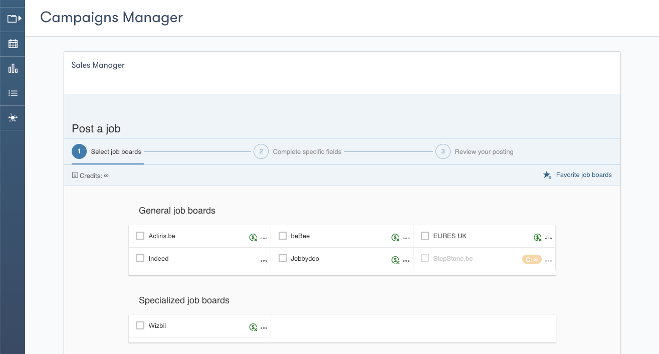Open the bar chart statistics sidebar icon
The height and width of the screenshot is (354, 659).
pos(13,68)
